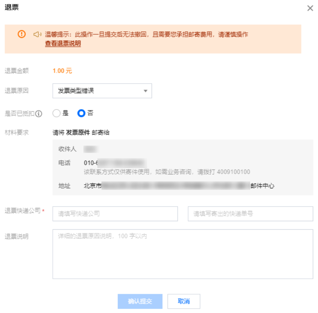Select the 否 radio button
318x313 pixels.
click(81, 114)
